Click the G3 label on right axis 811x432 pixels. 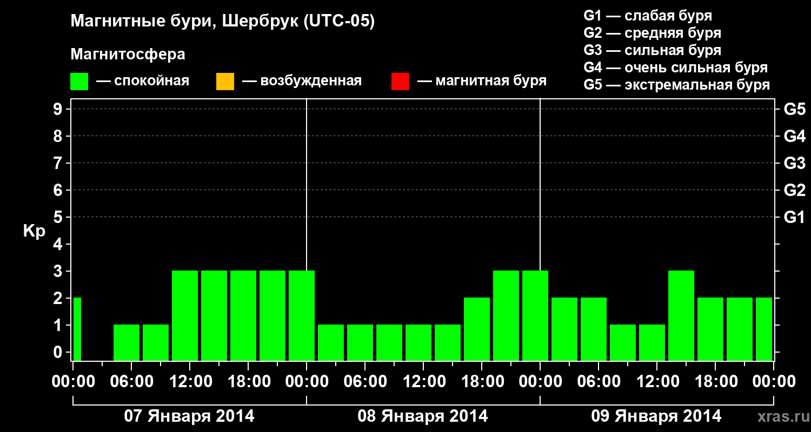(x=795, y=163)
